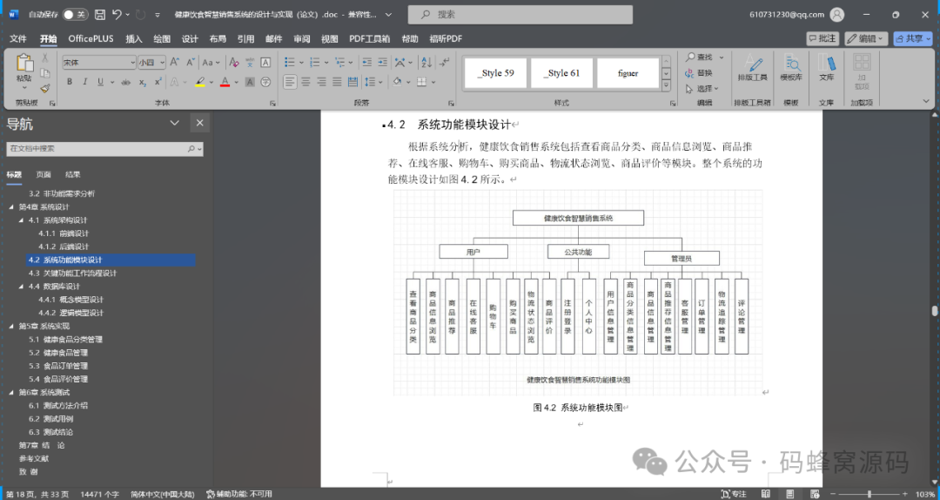Screen dimensions: 940x500
Task: Switch to the 布局 ribbon tab
Action: (x=218, y=38)
